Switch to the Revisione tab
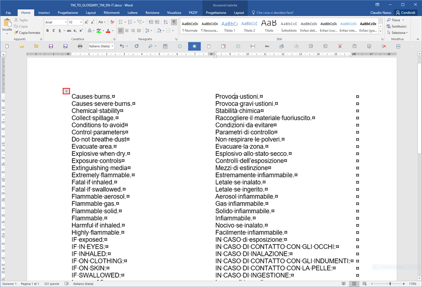The width and height of the screenshot is (422, 287). 152,13
